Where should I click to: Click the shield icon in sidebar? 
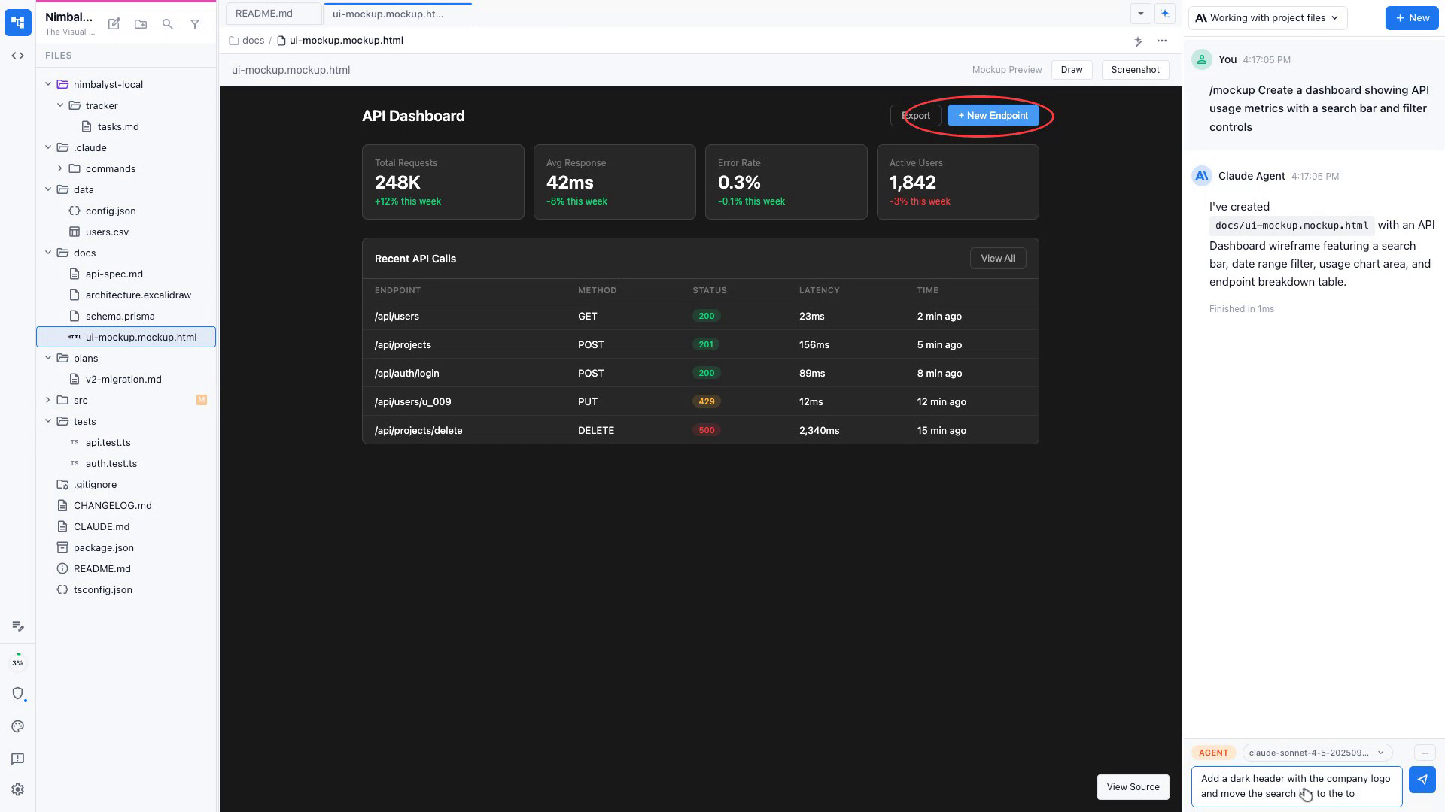(x=18, y=693)
